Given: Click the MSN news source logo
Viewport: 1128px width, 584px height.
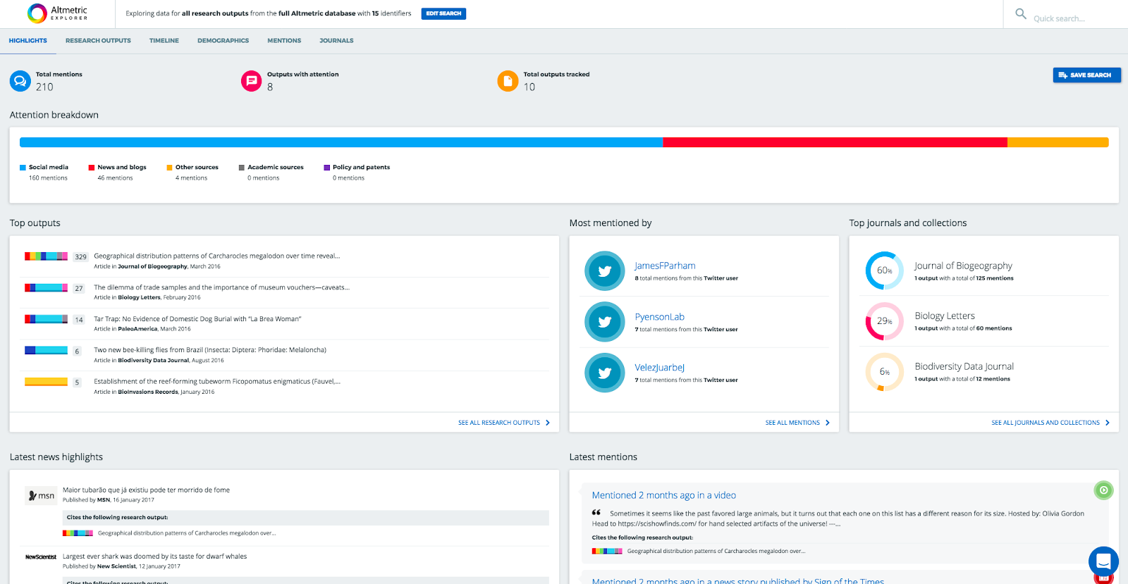Looking at the screenshot, I should pos(41,495).
